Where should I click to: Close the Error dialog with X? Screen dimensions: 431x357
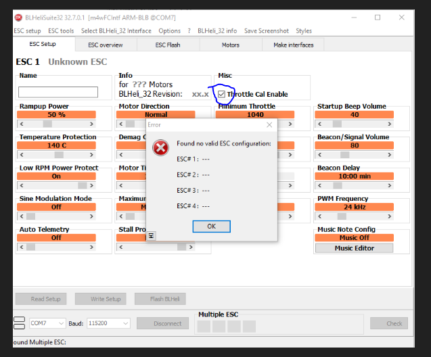pos(269,125)
